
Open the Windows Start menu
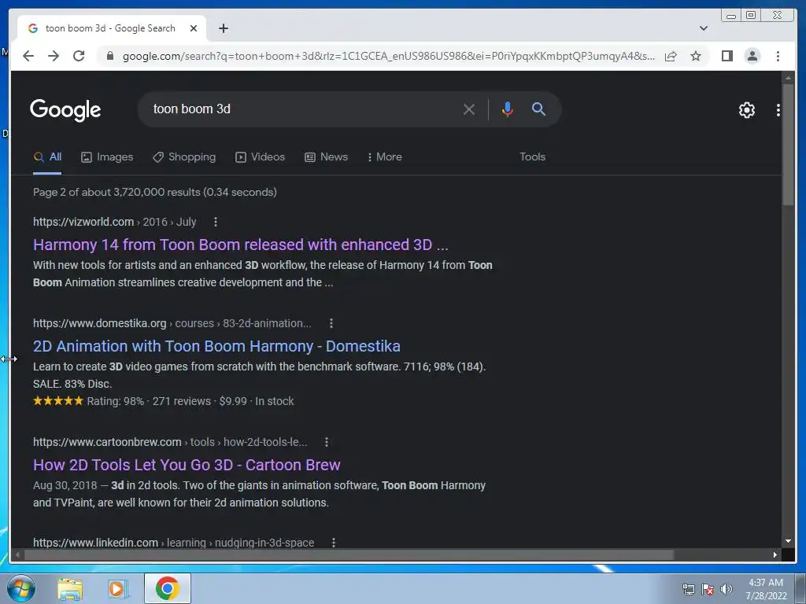[x=20, y=588]
